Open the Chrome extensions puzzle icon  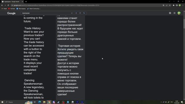tap(173, 5)
